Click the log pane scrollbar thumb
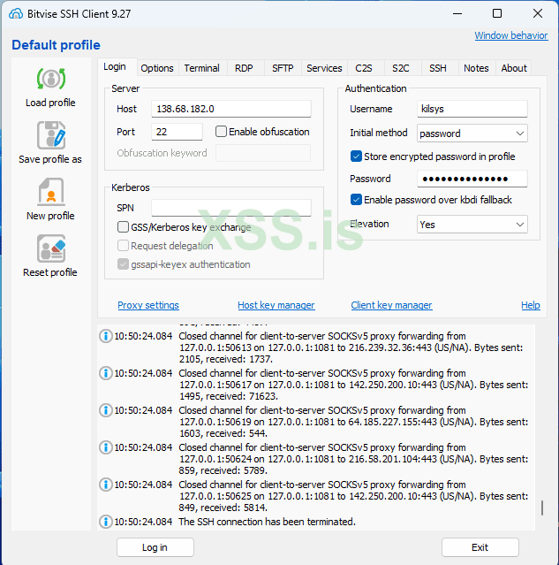Image resolution: width=559 pixels, height=565 pixels. [x=542, y=508]
